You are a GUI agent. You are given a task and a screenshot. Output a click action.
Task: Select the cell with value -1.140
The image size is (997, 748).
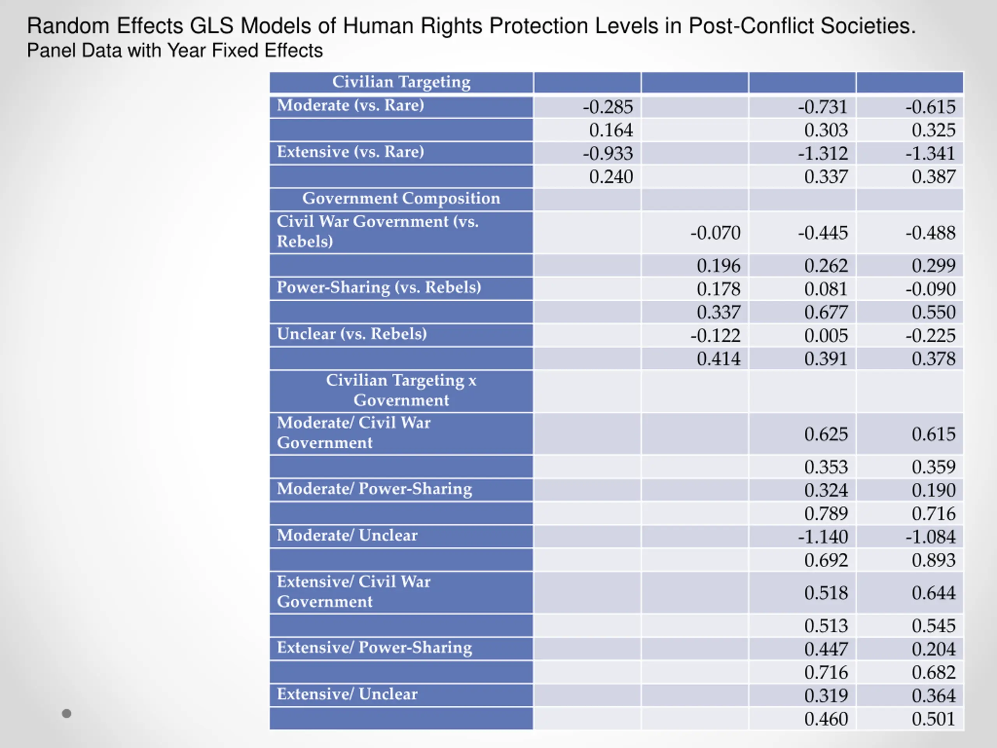(823, 537)
